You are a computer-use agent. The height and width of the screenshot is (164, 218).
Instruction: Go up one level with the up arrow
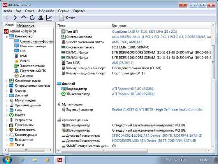click(24, 17)
